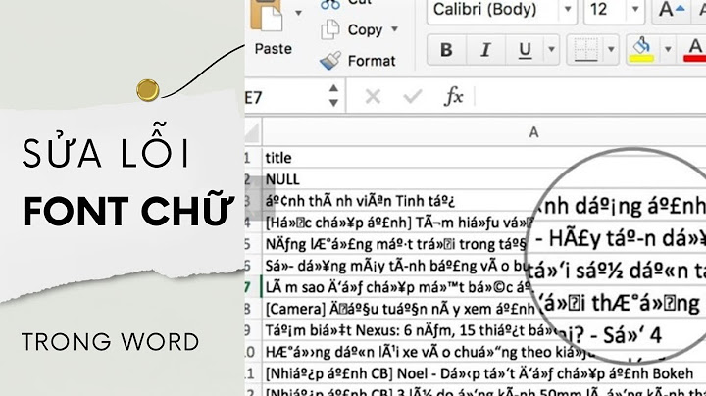Open the font size 12 dropdown

[x=635, y=9]
